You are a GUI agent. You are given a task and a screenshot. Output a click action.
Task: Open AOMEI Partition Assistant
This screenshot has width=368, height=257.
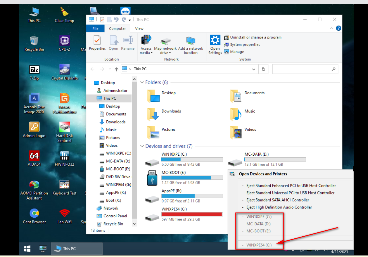pos(34,190)
